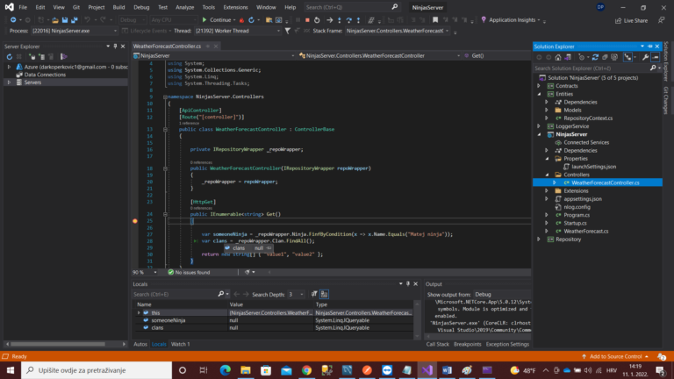674x379 pixels.
Task: Click the Home icon in Solution Explorer
Action: 560,57
